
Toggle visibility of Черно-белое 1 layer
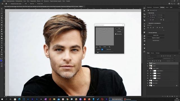pos(148,71)
